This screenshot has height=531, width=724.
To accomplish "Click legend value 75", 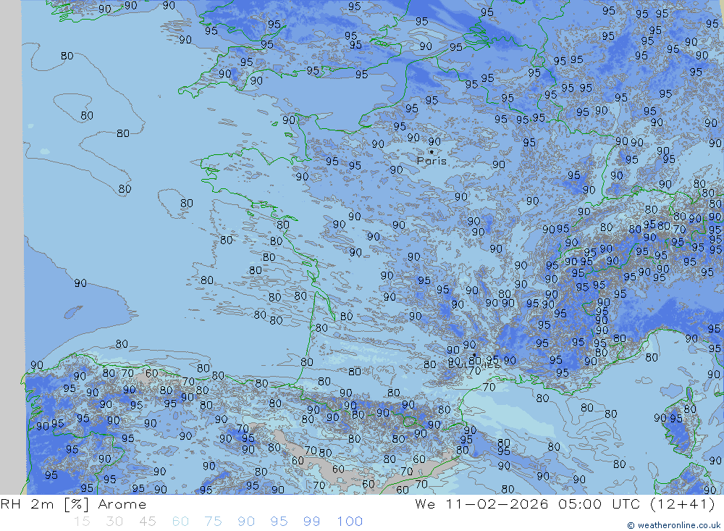I will coord(213,522).
